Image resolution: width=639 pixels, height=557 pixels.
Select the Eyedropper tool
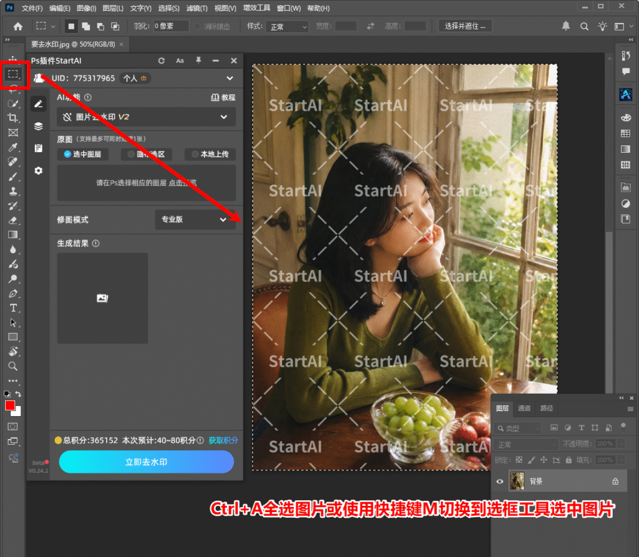13,147
